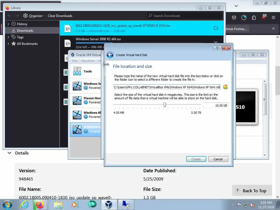Click the Action Center flag tray icon
The height and width of the screenshot is (210, 280).
coord(239,205)
